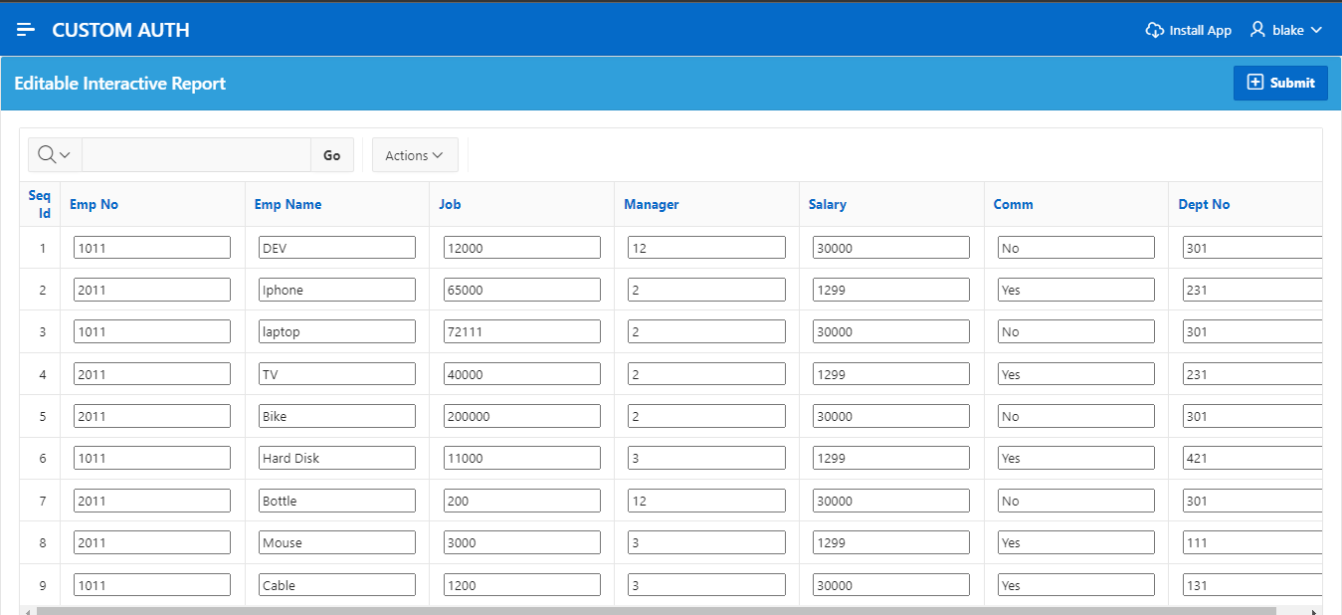Click in the report search field
Screen dimensions: 1342x615
click(x=196, y=155)
